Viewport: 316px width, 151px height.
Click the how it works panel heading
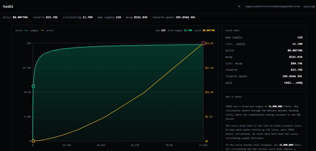click(234, 97)
